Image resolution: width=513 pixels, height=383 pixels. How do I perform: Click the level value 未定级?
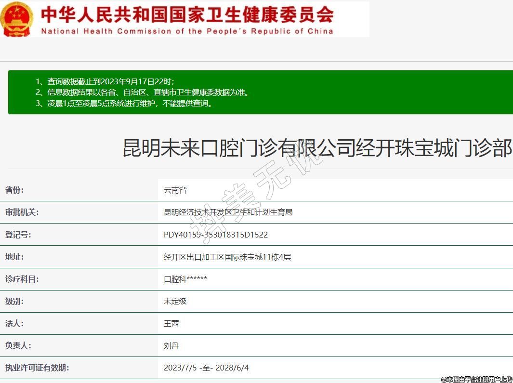coord(175,301)
